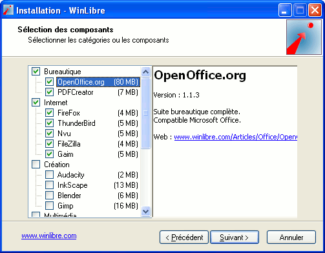Close the WinLibre installation window
This screenshot has height=253, width=325.
(x=315, y=10)
